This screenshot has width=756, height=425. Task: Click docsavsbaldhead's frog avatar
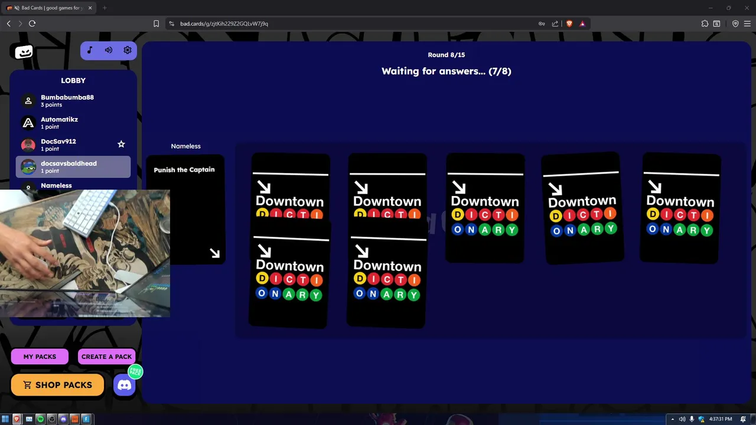28,167
